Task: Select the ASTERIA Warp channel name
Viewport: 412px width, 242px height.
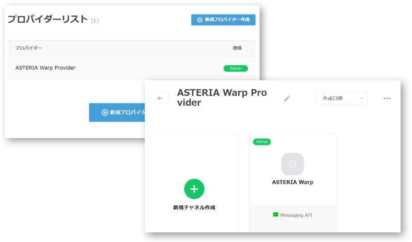Action: pyautogui.click(x=292, y=182)
